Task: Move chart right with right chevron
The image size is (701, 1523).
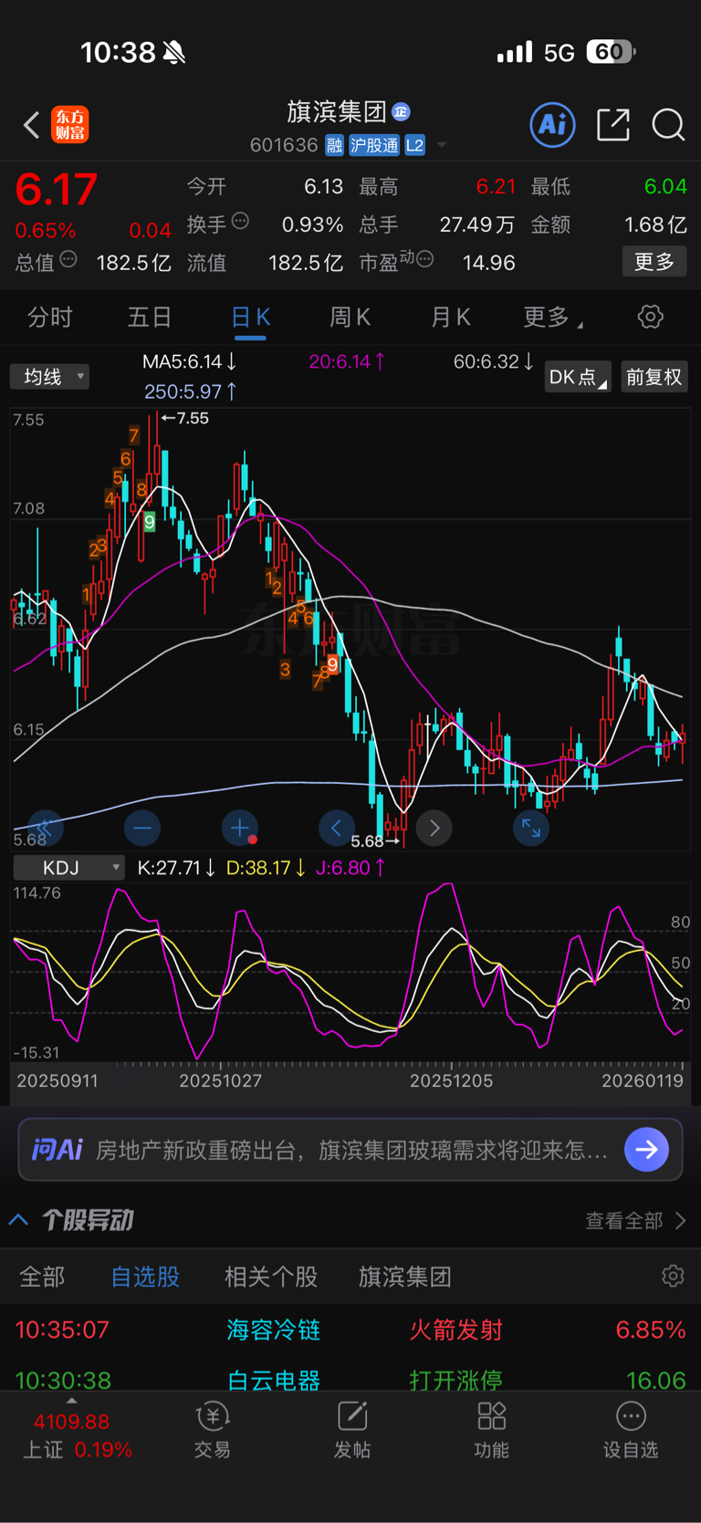Action: pos(434,828)
